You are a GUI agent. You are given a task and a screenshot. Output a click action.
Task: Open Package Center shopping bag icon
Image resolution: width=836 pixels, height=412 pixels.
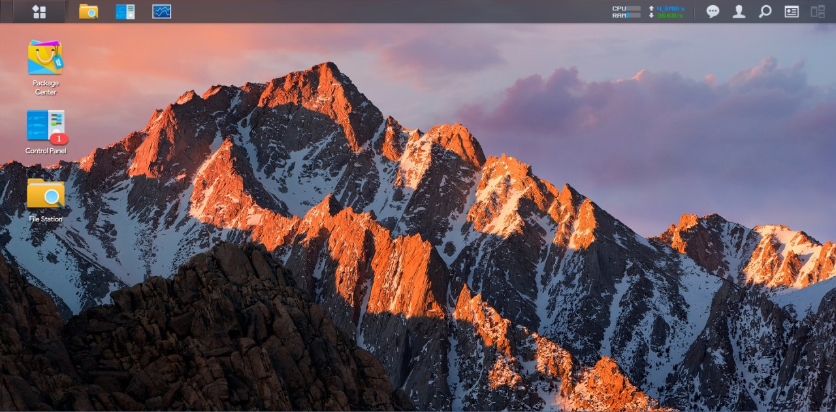coord(46,57)
